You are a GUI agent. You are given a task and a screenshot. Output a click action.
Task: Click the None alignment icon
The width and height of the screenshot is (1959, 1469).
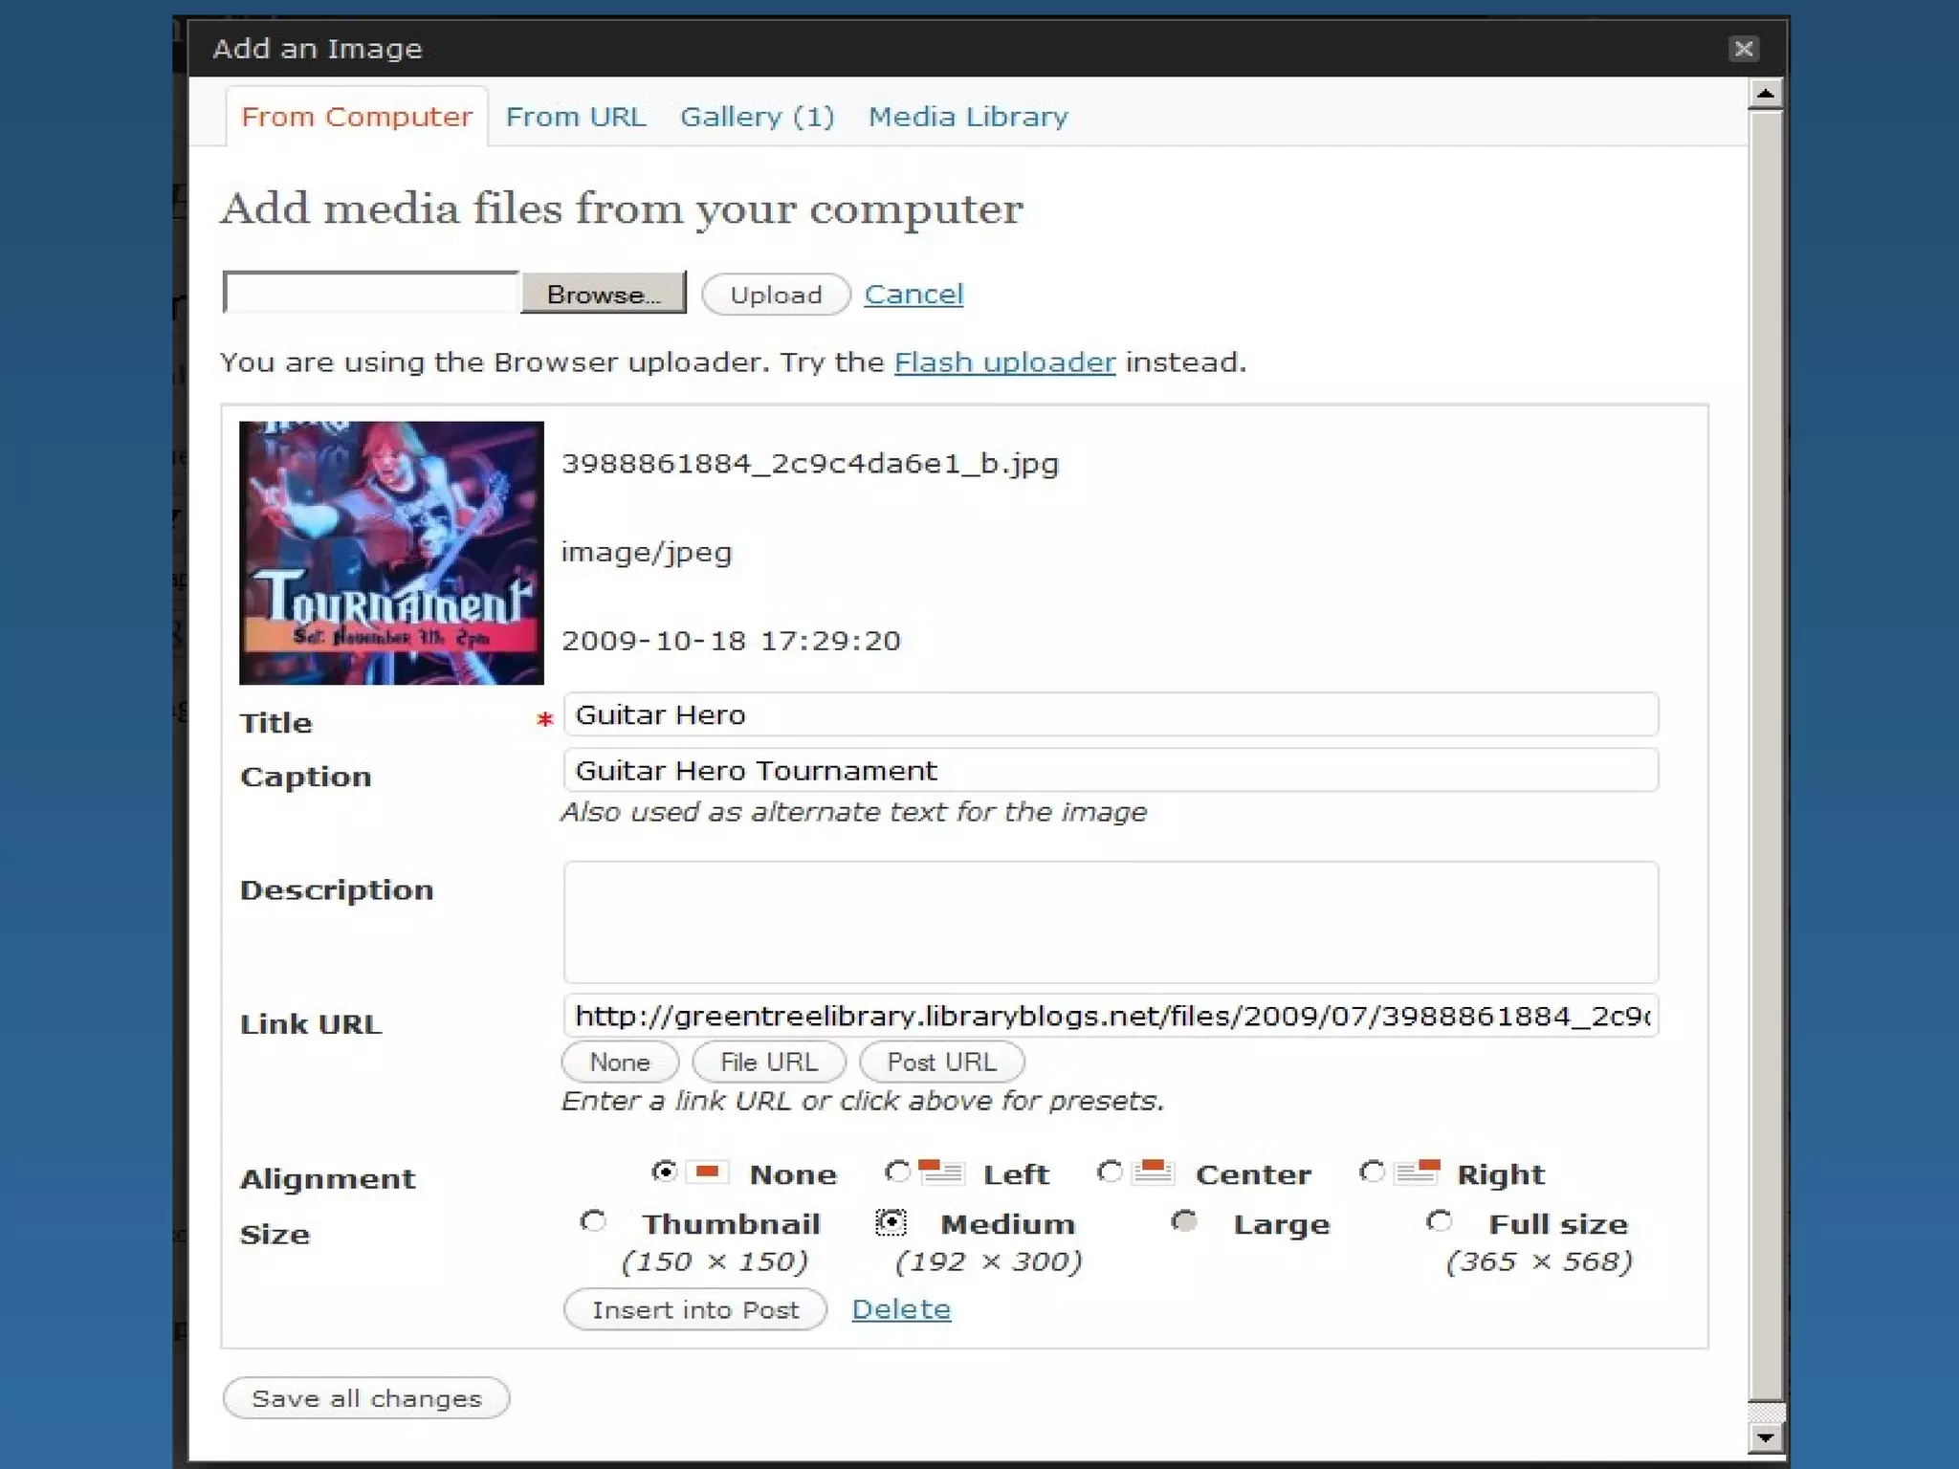[x=708, y=1172]
